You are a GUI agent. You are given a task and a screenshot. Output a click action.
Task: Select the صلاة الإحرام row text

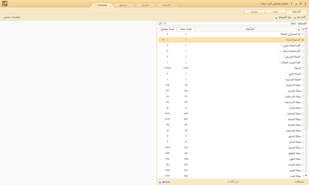coord(294,91)
